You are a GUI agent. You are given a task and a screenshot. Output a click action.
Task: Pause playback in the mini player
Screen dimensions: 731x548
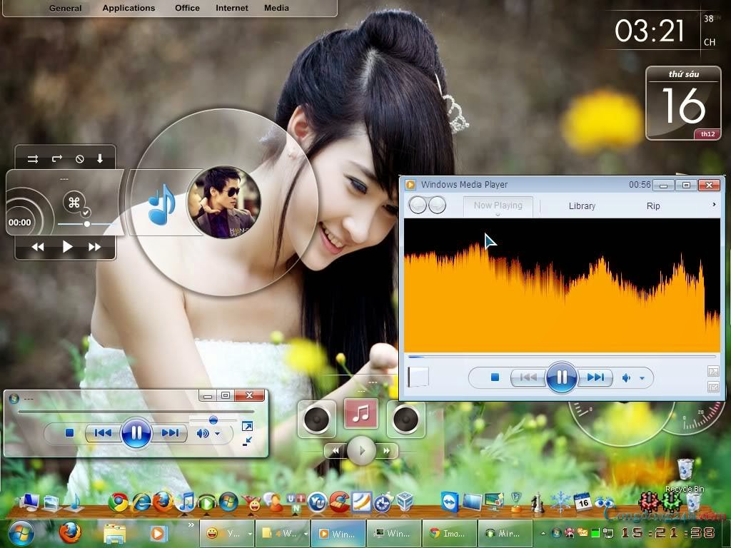pos(136,433)
